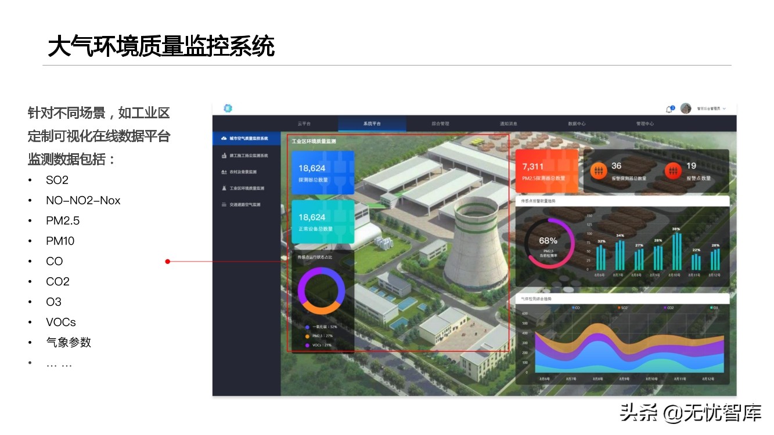This screenshot has width=774, height=435.
Task: Open the teal 正常设备总数量 card
Action: (323, 222)
